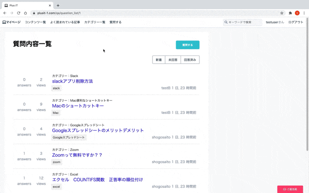Filter questions by 回答済み

190,60
